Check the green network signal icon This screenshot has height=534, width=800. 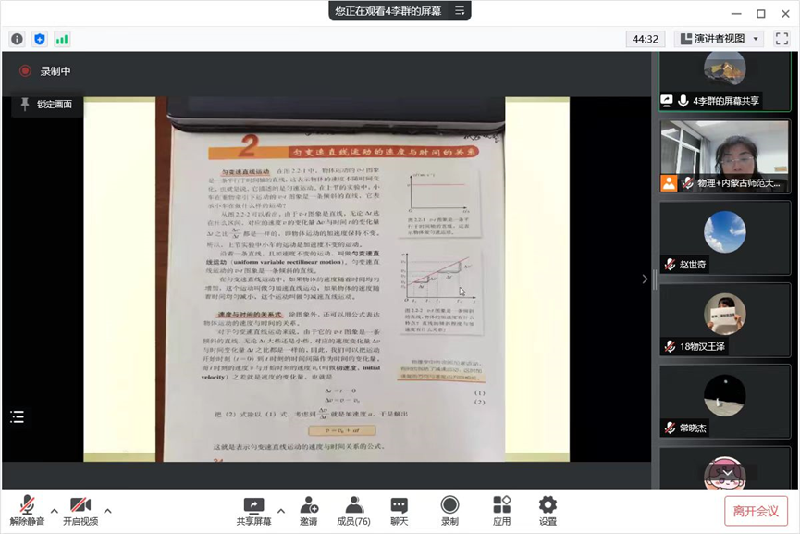[62, 39]
